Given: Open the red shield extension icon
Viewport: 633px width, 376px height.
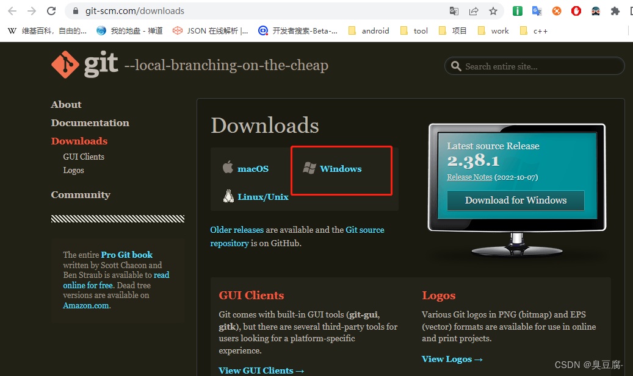Looking at the screenshot, I should click(576, 11).
